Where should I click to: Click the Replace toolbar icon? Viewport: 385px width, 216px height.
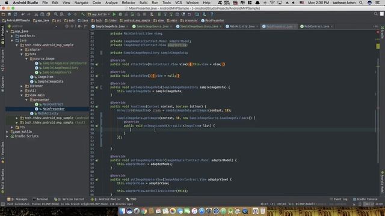click(61, 14)
